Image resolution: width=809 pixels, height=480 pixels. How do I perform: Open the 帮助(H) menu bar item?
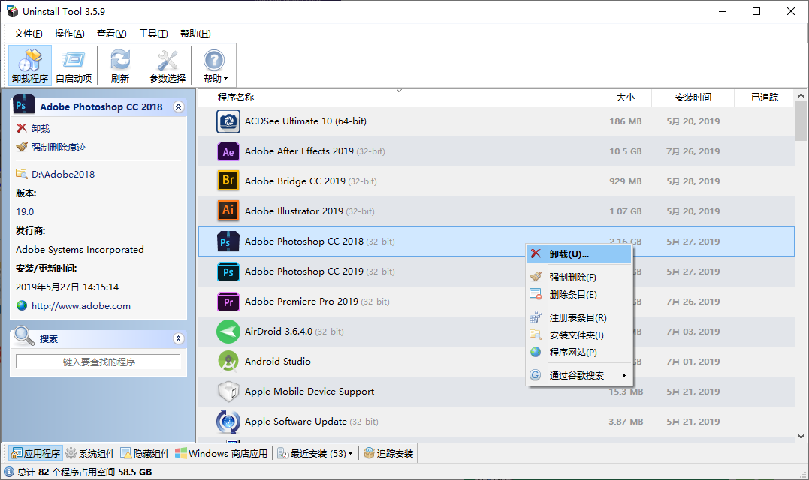(x=195, y=34)
